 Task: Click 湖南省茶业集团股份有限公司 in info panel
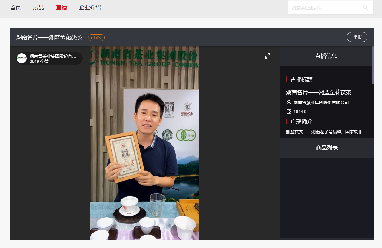click(x=321, y=102)
